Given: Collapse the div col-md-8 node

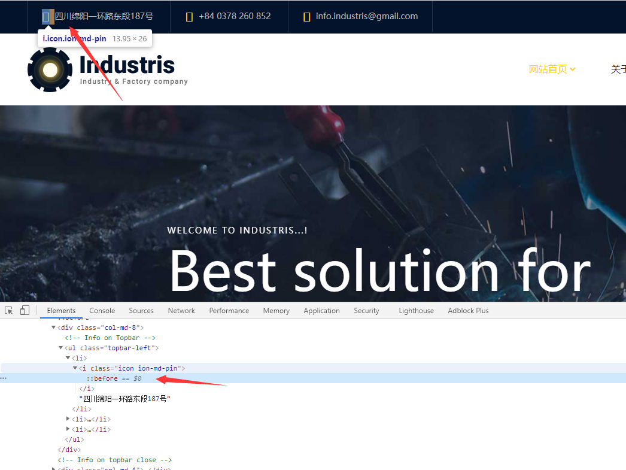Looking at the screenshot, I should [53, 328].
